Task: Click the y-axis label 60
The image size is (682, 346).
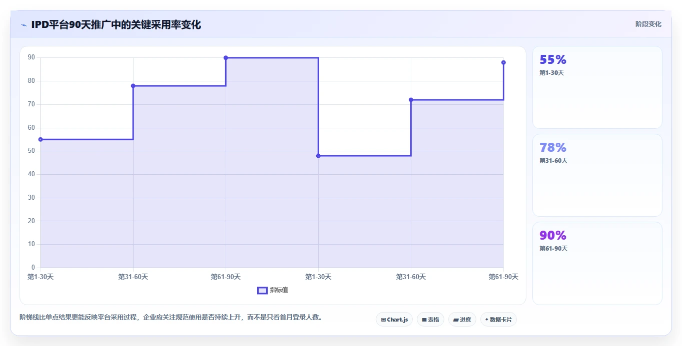Action: coord(32,127)
